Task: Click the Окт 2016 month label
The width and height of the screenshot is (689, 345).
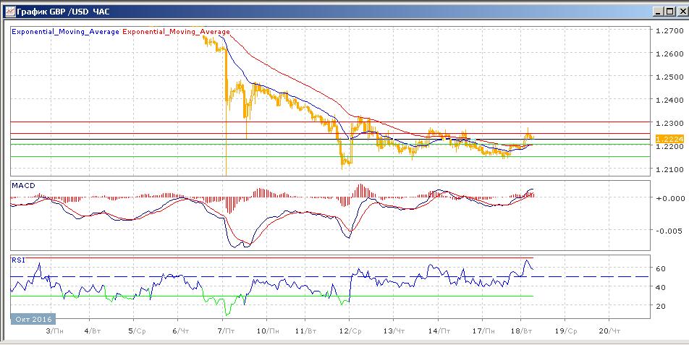Action: click(x=32, y=318)
